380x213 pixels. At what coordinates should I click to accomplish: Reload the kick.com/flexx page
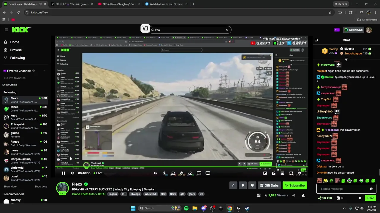click(x=18, y=12)
